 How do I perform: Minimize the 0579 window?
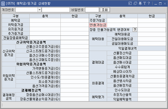tap(156, 4)
